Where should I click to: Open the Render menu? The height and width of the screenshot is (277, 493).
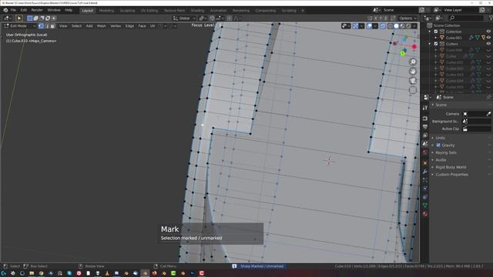[37, 10]
